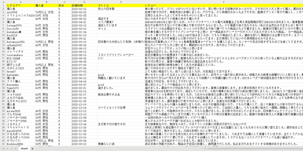Select the date cell 2023-08-02

pos(84,19)
